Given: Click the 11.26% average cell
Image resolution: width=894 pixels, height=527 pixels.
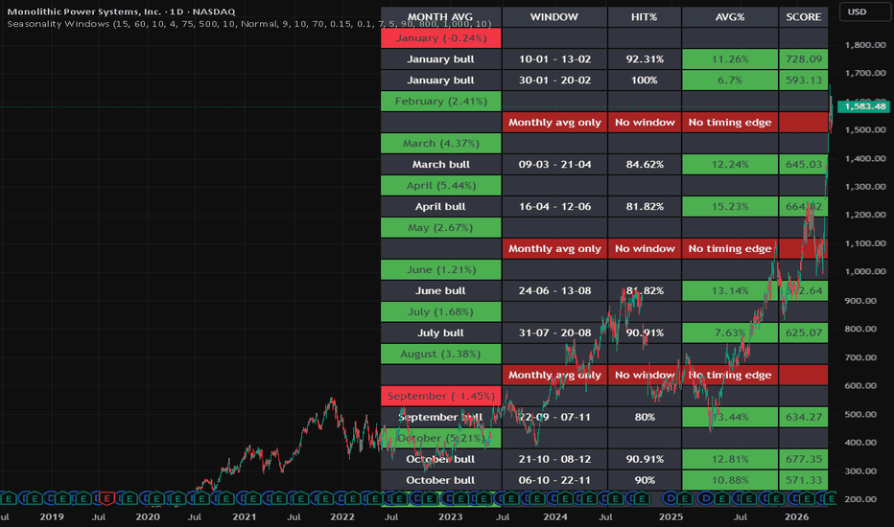Looking at the screenshot, I should (x=730, y=59).
